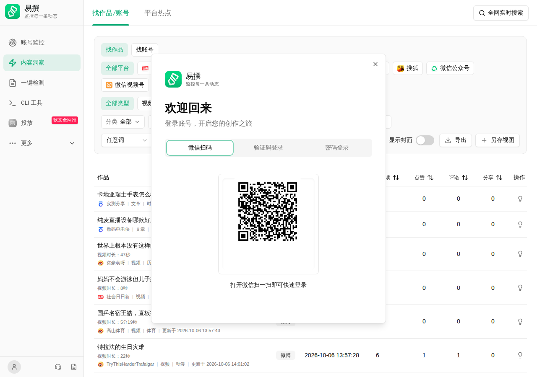Click lightbulb icon for 国乒名宿王皓 row
This screenshot has height=377, width=537.
tap(520, 322)
